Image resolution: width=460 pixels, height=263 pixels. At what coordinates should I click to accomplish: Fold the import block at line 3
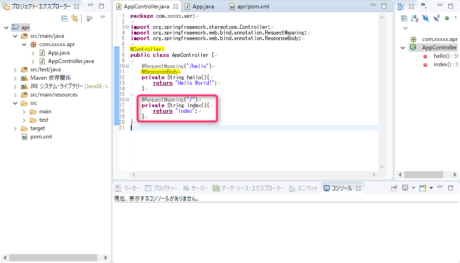click(127, 27)
